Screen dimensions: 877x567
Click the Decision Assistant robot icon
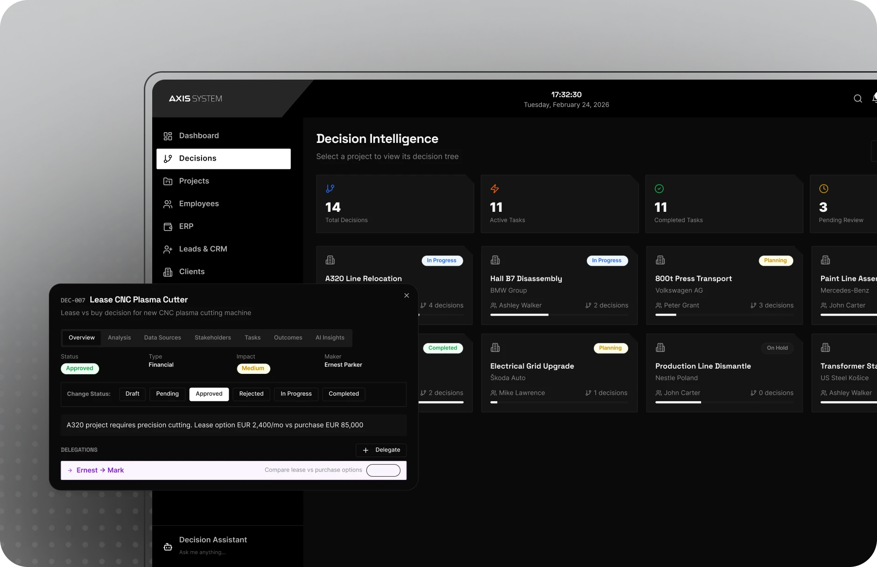click(168, 547)
